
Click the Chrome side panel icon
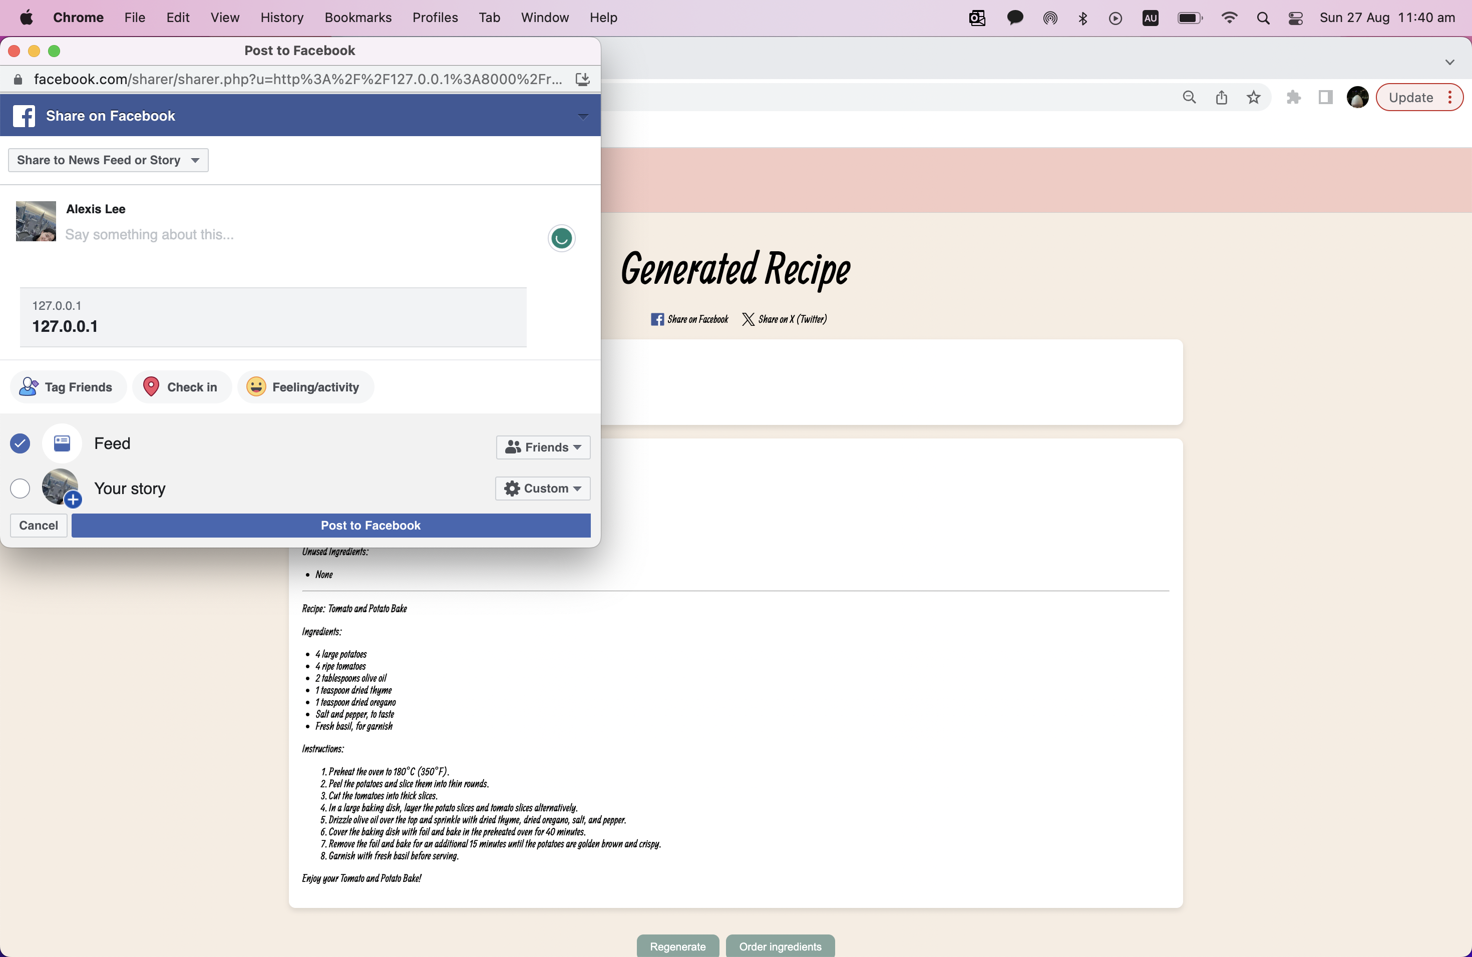click(x=1325, y=98)
